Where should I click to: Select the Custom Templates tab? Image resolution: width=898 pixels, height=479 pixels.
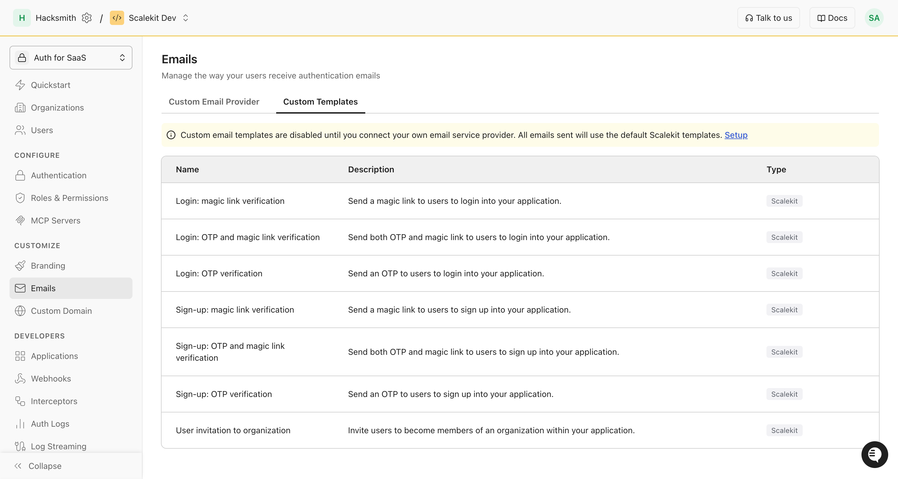[x=320, y=102]
